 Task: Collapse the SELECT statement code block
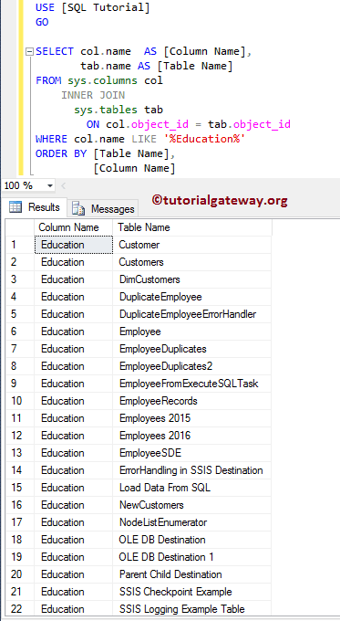pyautogui.click(x=29, y=51)
